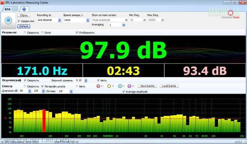Open the Rounding to dropdown
247x144 pixels.
[59, 20]
